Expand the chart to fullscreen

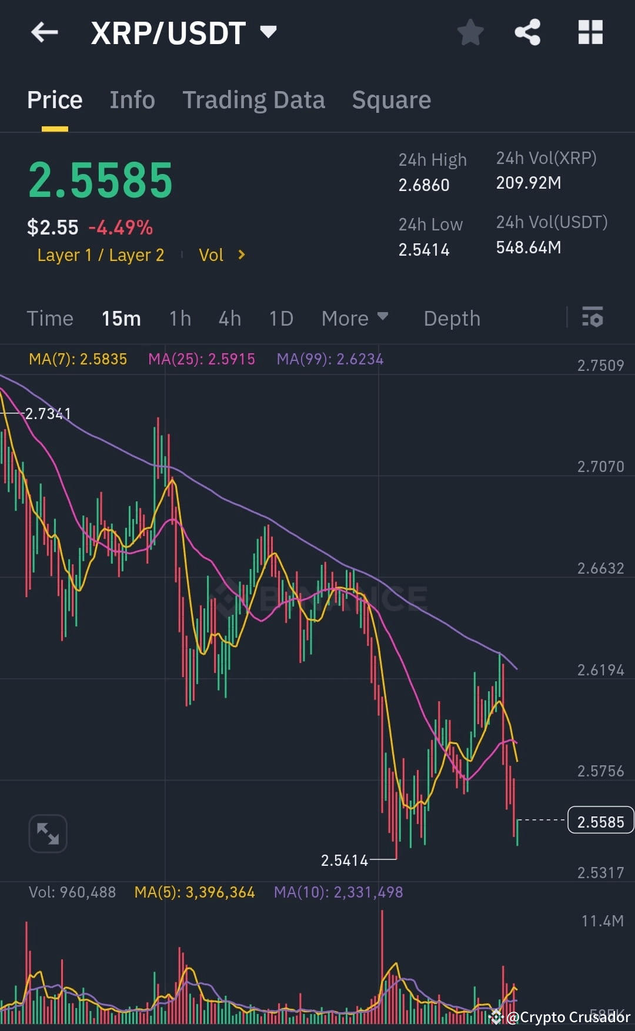[x=48, y=833]
